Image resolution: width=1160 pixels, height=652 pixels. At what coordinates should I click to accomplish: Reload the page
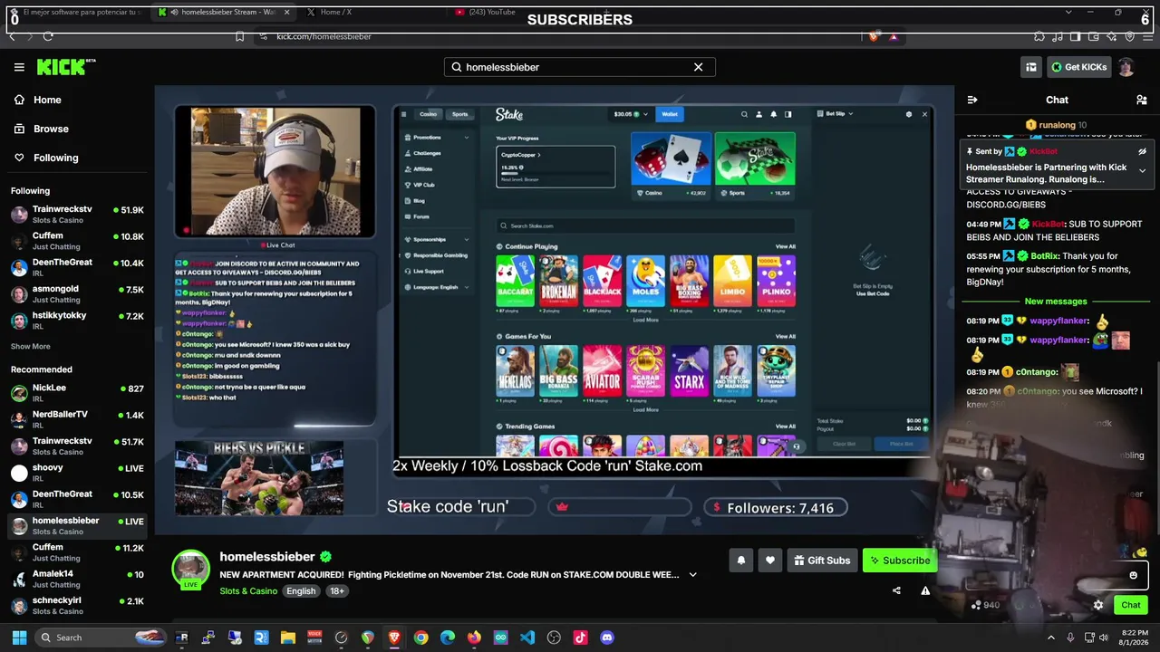pyautogui.click(x=48, y=36)
